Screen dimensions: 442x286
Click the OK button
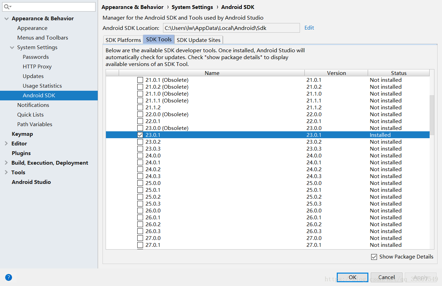tap(353, 277)
